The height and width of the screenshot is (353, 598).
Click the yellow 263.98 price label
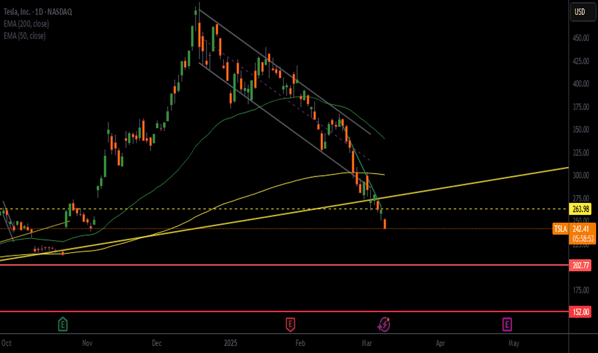[581, 209]
